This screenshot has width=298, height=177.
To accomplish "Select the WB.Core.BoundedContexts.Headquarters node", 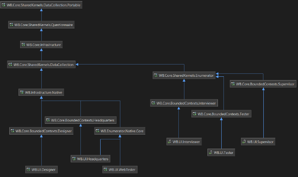I will click(80, 120).
